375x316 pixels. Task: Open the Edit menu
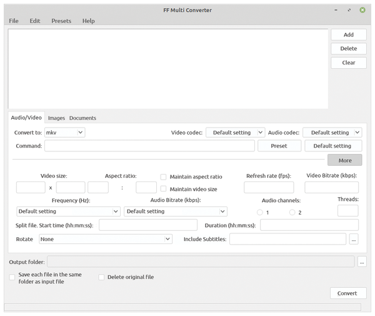[35, 21]
